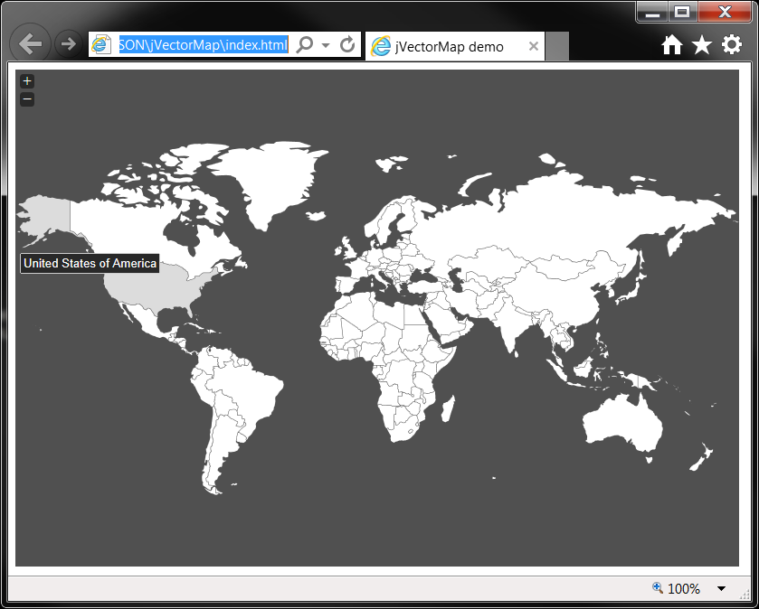759x609 pixels.
Task: Click the United States of America tooltip label
Action: coord(89,264)
